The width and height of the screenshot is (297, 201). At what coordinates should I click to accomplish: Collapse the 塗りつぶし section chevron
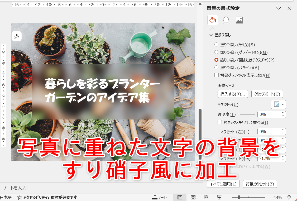[x=211, y=35]
